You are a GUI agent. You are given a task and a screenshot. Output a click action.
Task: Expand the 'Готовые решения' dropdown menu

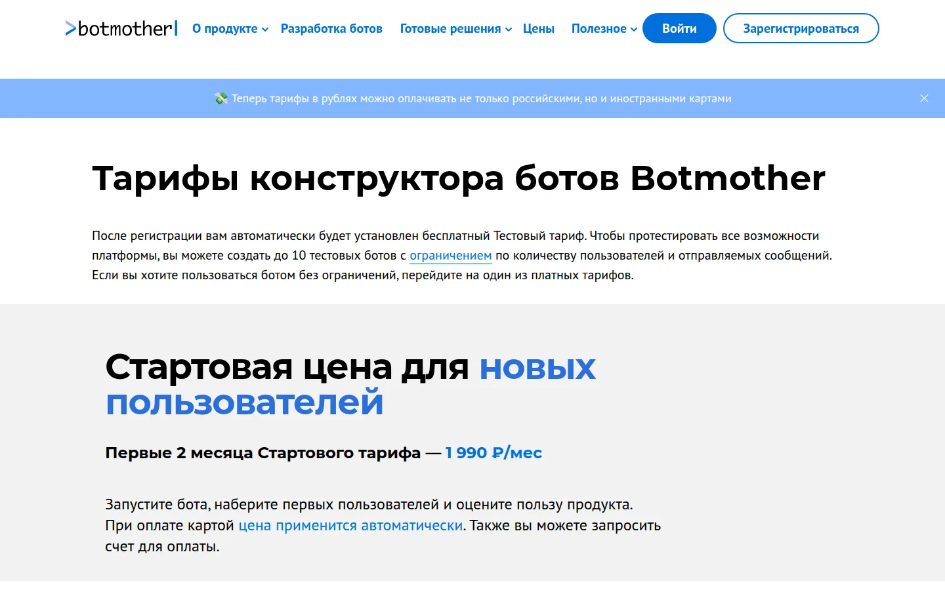[456, 29]
